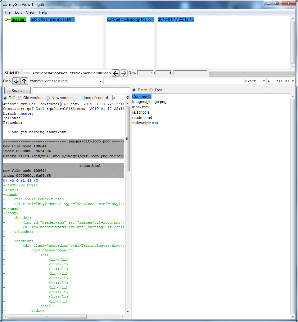Click the file list scroll up arrow
The height and width of the screenshot is (322, 298).
point(293,96)
